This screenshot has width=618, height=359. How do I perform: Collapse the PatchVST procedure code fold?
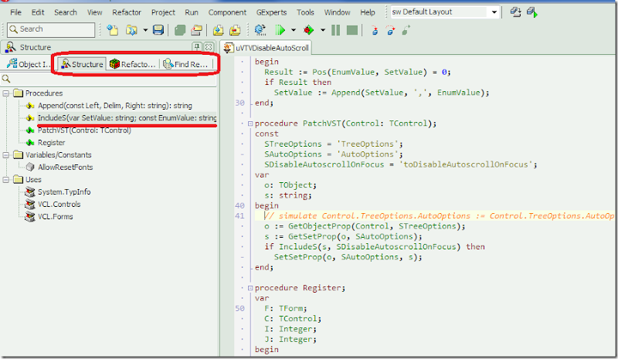pyautogui.click(x=249, y=124)
